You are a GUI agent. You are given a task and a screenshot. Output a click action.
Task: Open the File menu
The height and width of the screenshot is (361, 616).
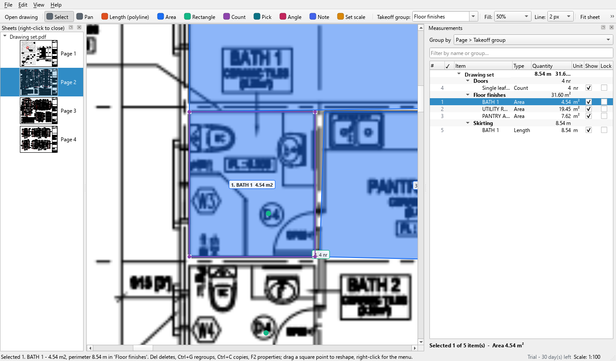8,5
